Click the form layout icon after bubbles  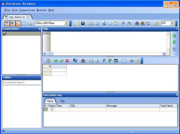click(24, 23)
